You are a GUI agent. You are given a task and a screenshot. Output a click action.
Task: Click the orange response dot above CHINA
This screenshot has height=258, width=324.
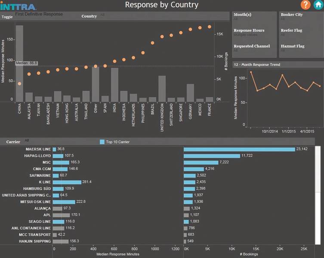click(x=19, y=84)
